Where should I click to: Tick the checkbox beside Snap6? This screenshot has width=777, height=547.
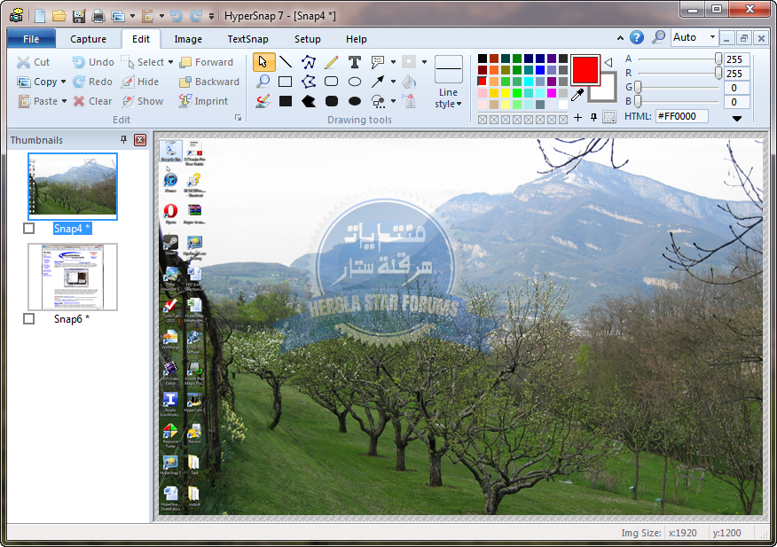[29, 318]
